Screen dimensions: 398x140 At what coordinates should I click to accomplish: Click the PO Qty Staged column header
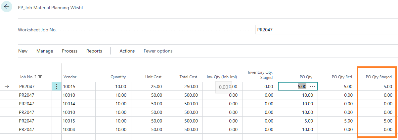tap(378, 77)
